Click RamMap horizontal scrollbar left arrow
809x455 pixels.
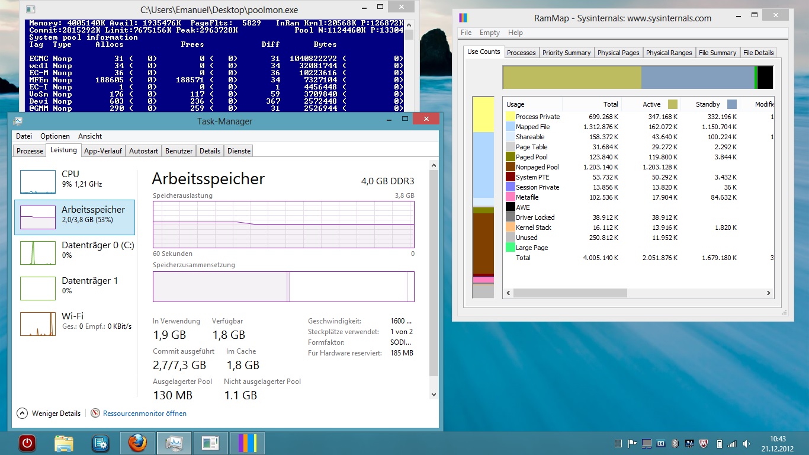pyautogui.click(x=508, y=293)
